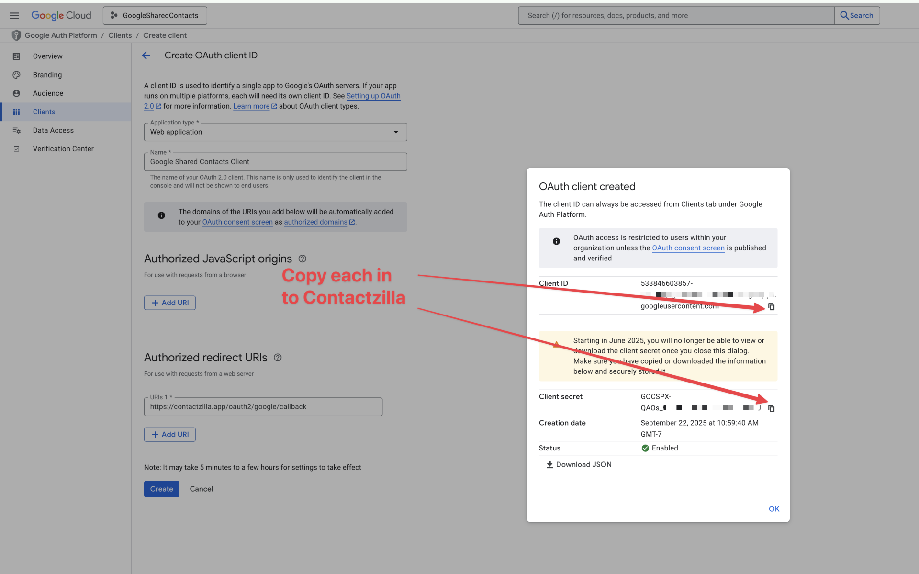Open GoogleSharedContacts project picker
Image resolution: width=919 pixels, height=574 pixels.
click(155, 15)
